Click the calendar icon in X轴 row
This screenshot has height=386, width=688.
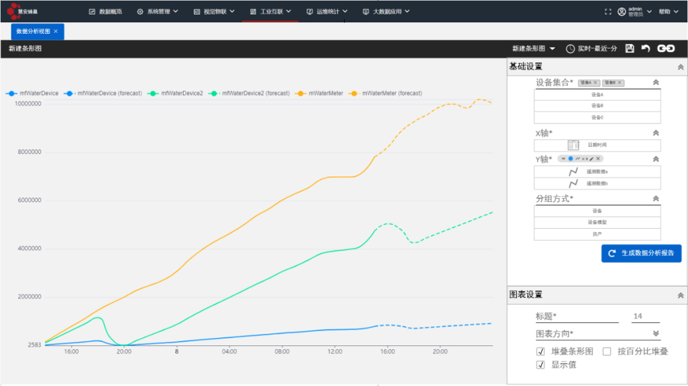click(573, 145)
